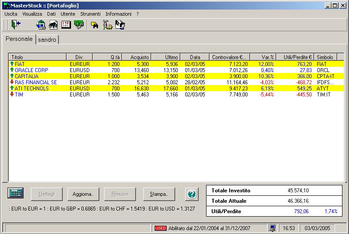Sort by the Acquisto column header

[x=137, y=57]
